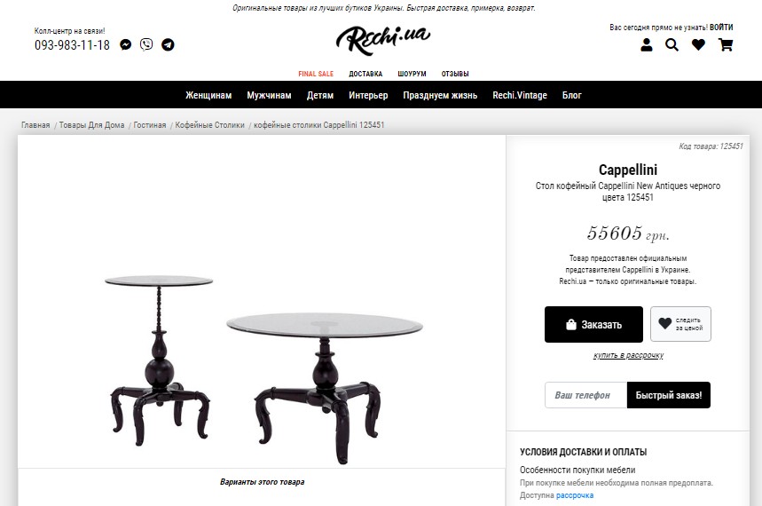The height and width of the screenshot is (506, 762).
Task: Open the Мужчинам menu
Action: point(270,95)
